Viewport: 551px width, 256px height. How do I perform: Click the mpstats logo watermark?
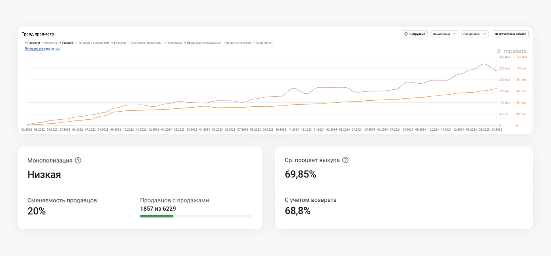pyautogui.click(x=512, y=51)
